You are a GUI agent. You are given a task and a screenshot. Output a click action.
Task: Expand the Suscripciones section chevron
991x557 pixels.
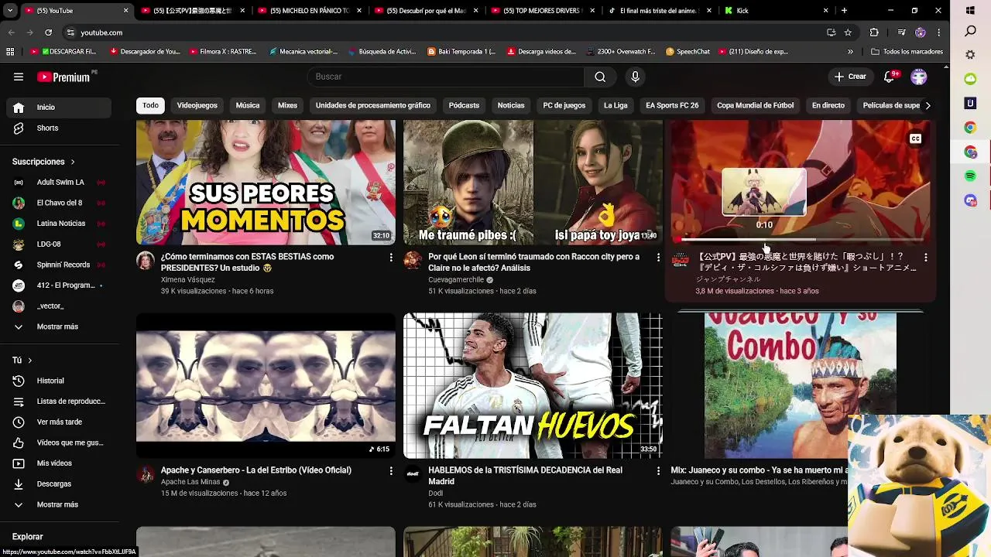click(x=73, y=162)
